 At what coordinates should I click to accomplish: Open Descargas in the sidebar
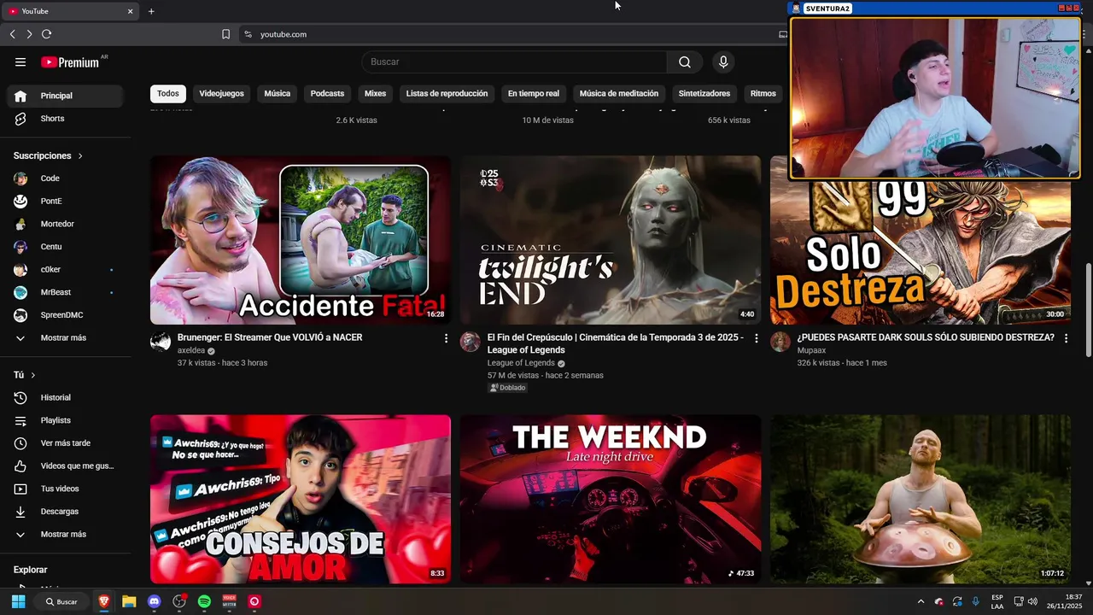pos(67,512)
